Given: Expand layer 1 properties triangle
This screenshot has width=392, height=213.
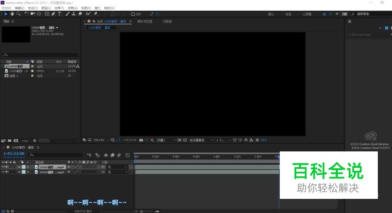Looking at the screenshot, I should (19, 167).
